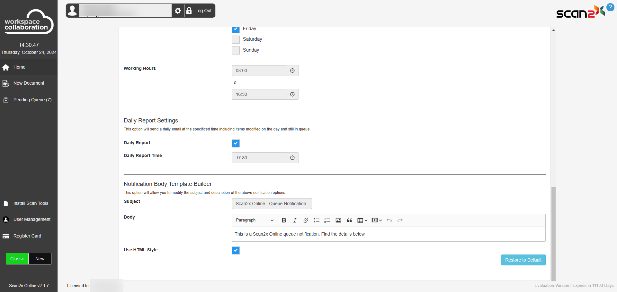Click the Restore to Default button
Image resolution: width=617 pixels, height=292 pixels.
point(523,260)
